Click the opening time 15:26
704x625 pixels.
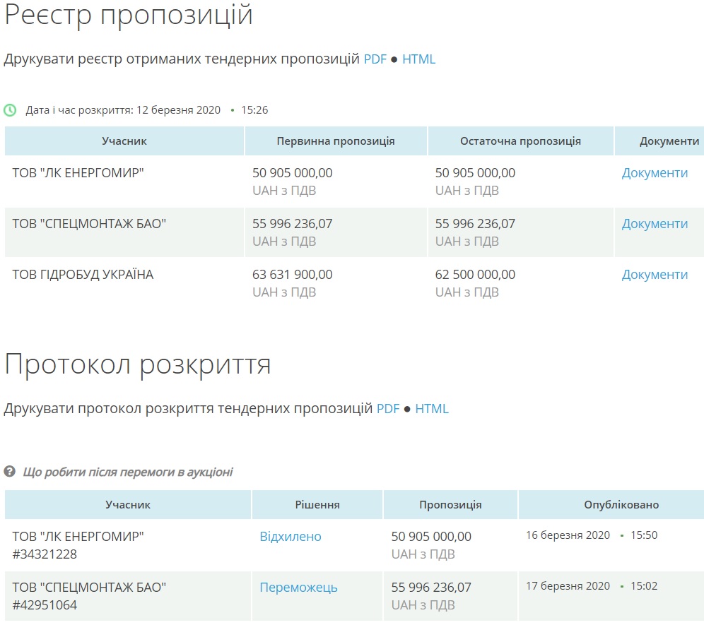254,110
